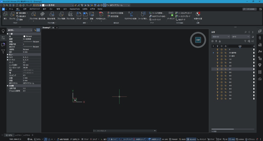Viewport: 263px width, 141px height.
Task: Open the Layers panel icon on right sidebar
Action: (x=260, y=31)
